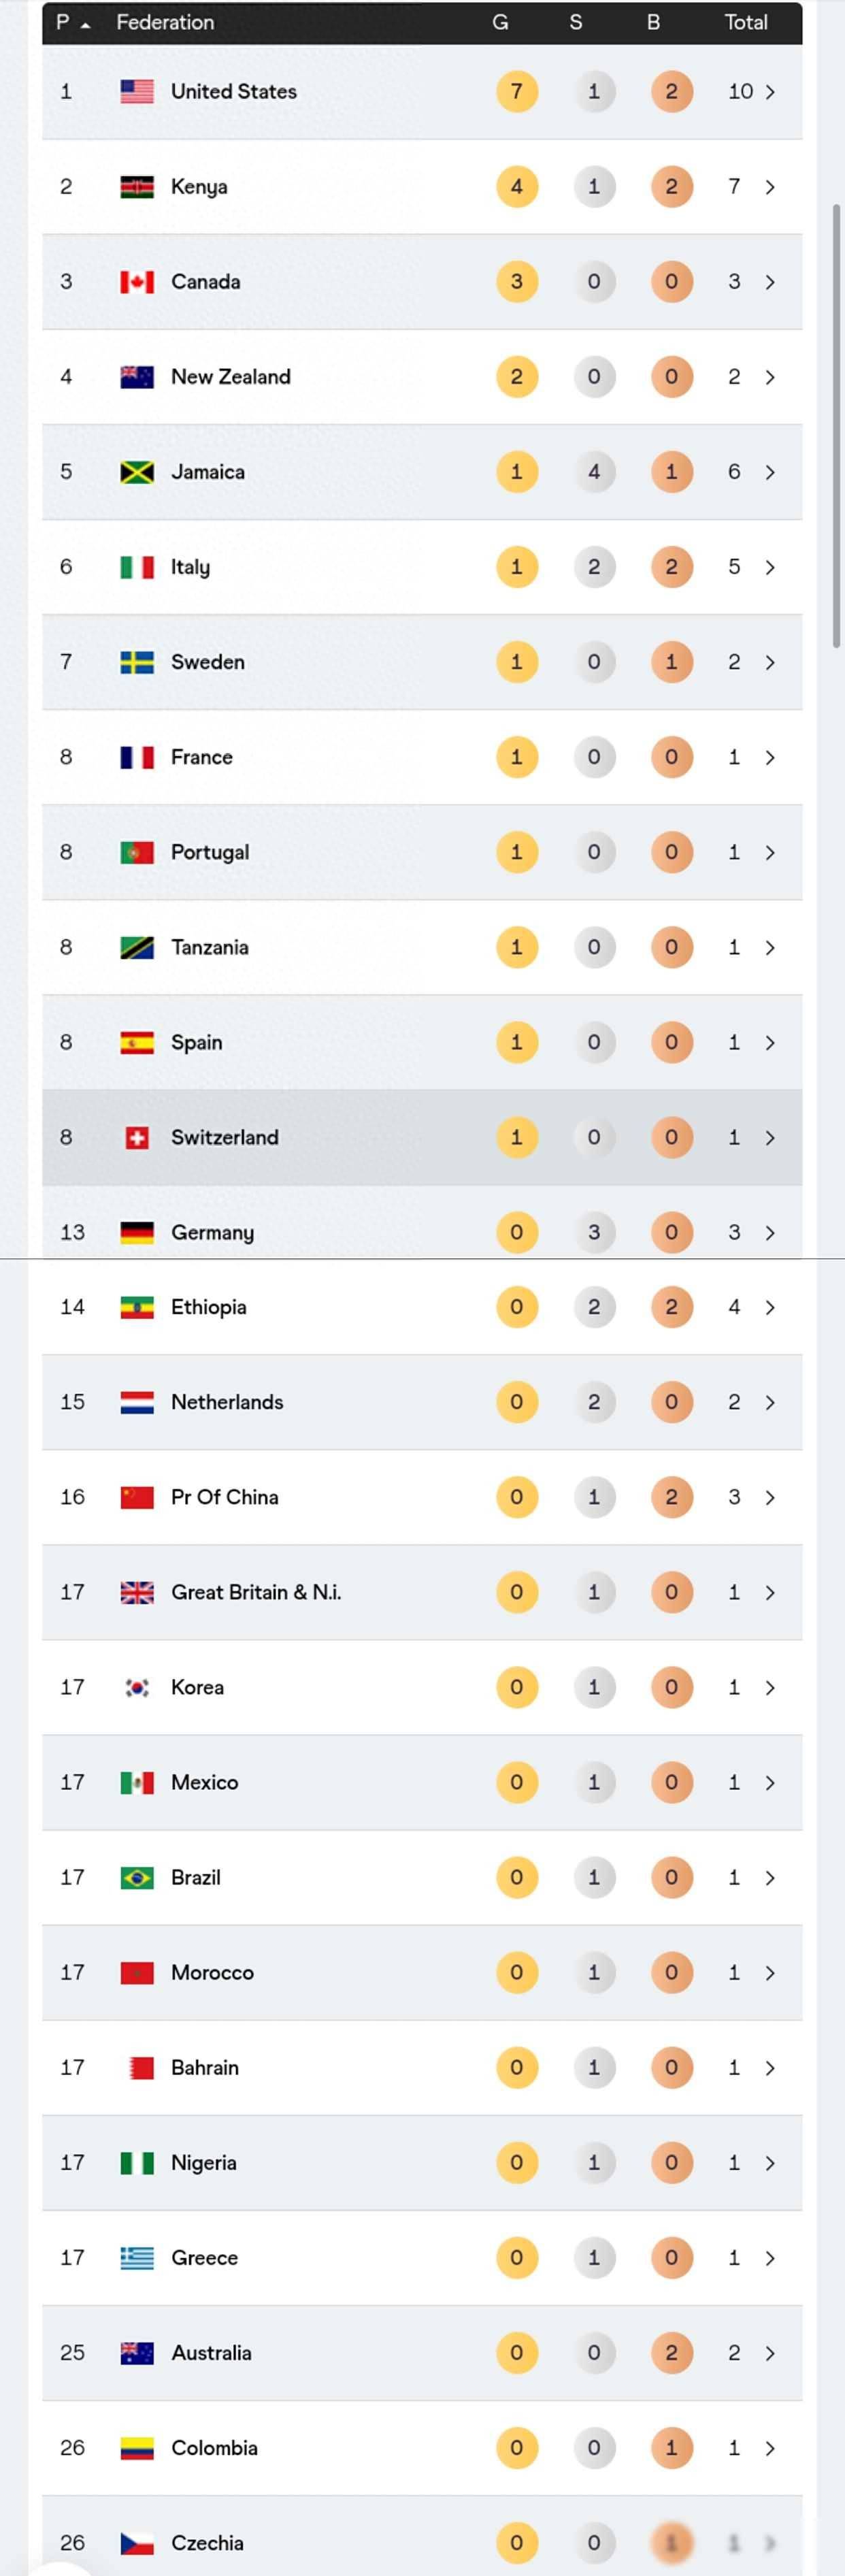
Task: Click the Greece flag icon
Action: tap(137, 2257)
